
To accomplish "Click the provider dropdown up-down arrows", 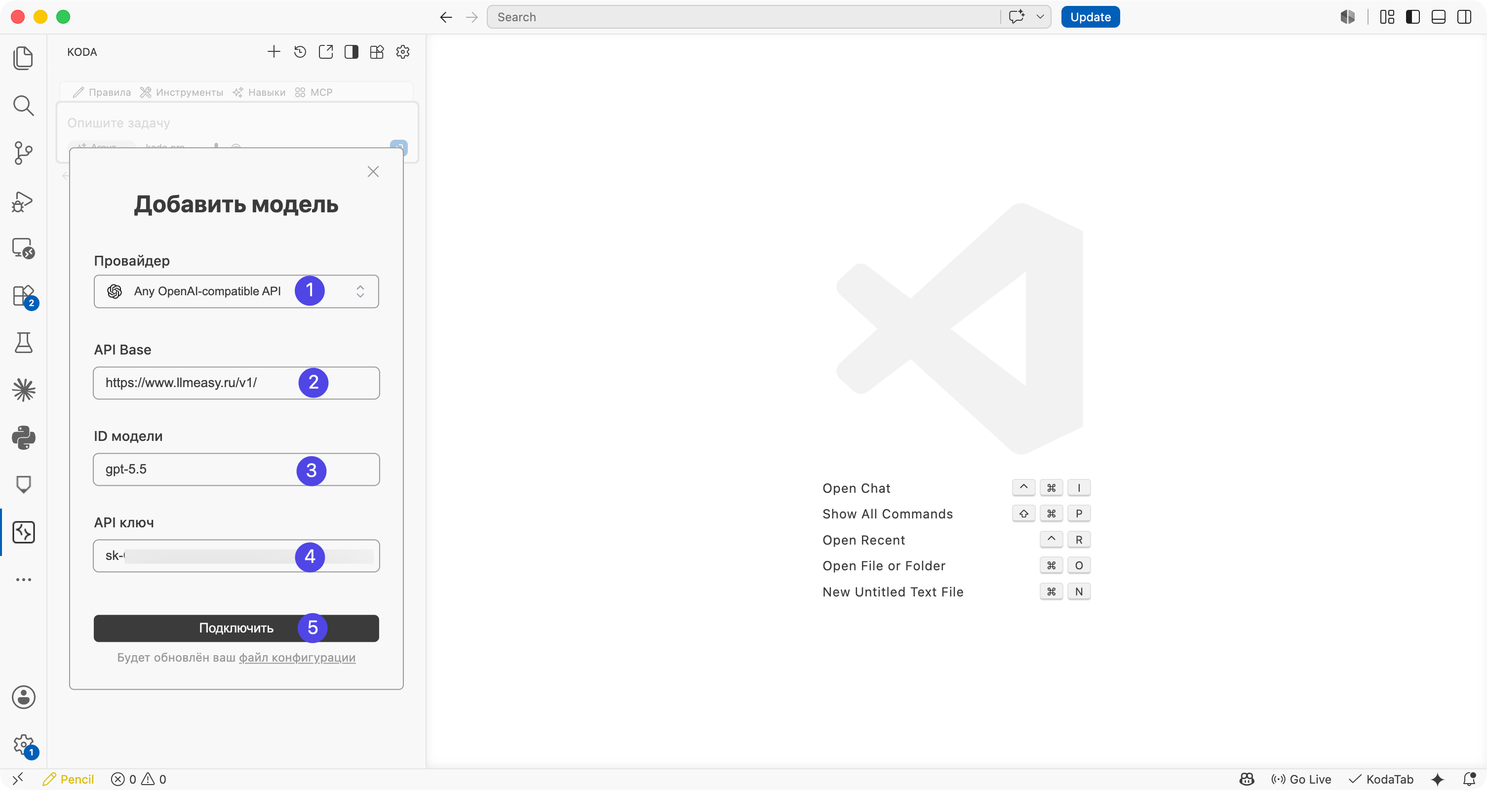I will [360, 291].
